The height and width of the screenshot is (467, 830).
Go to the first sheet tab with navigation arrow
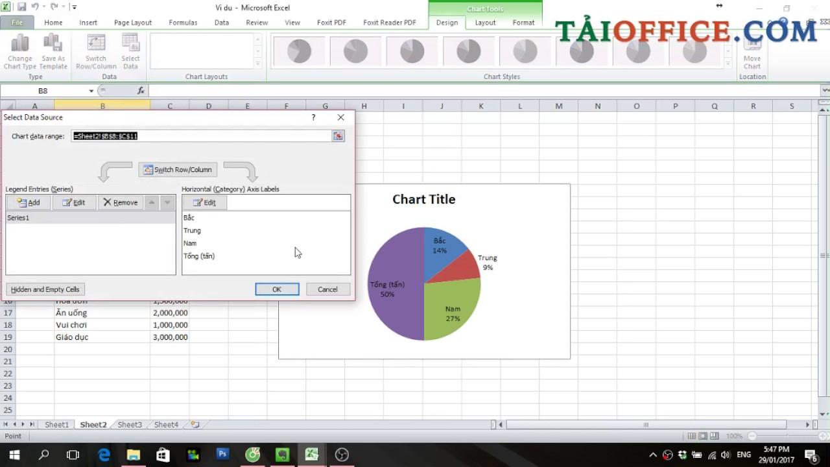click(x=6, y=425)
